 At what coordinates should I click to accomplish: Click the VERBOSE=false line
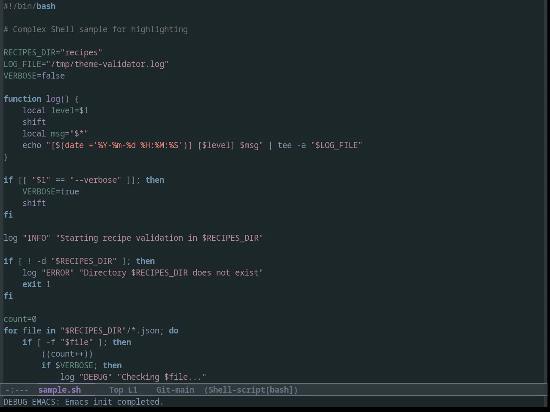tap(34, 76)
